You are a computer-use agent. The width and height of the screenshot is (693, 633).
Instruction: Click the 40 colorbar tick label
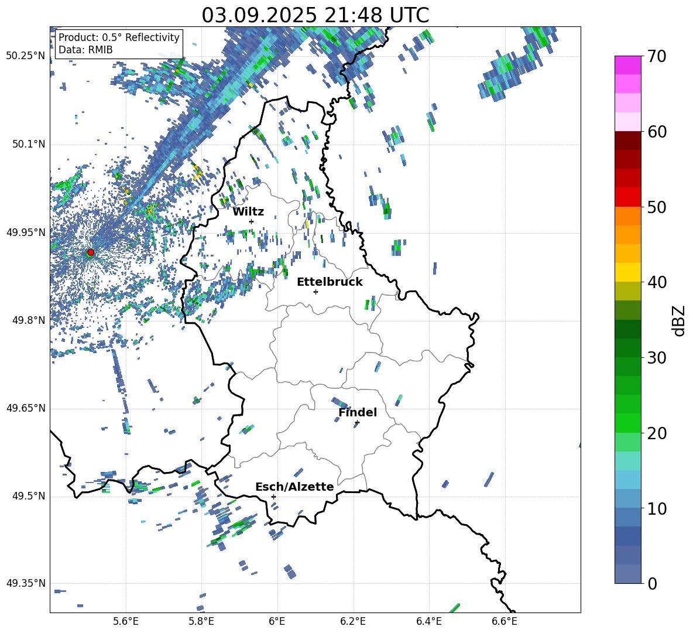pos(657,282)
